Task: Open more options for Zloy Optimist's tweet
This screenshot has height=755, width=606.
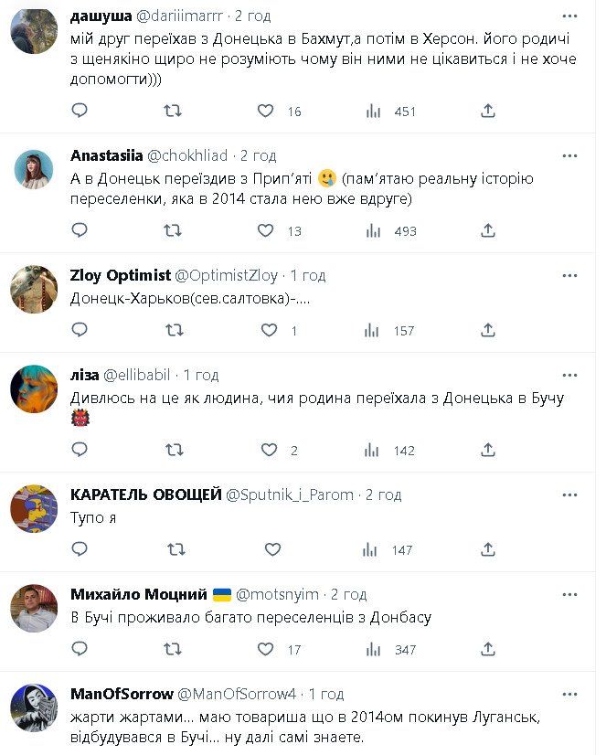Action: [x=571, y=275]
